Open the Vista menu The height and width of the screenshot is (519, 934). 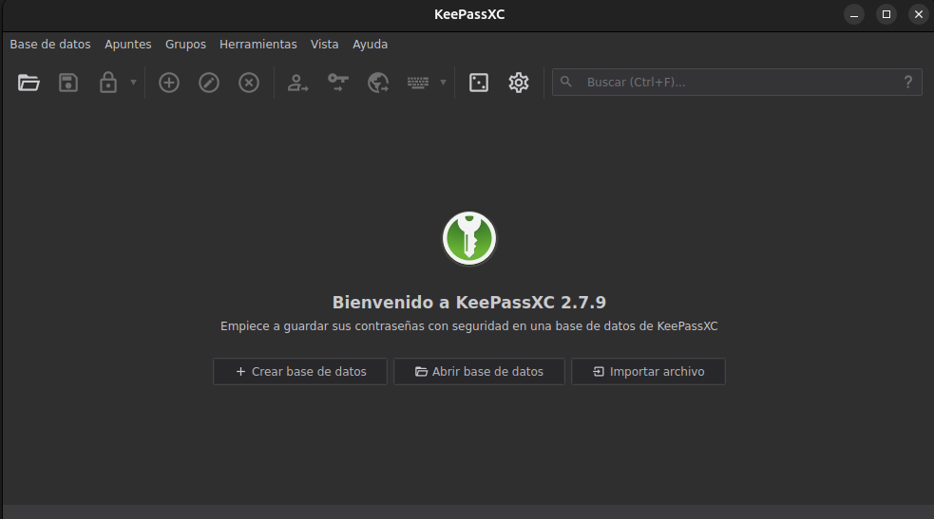(x=325, y=45)
